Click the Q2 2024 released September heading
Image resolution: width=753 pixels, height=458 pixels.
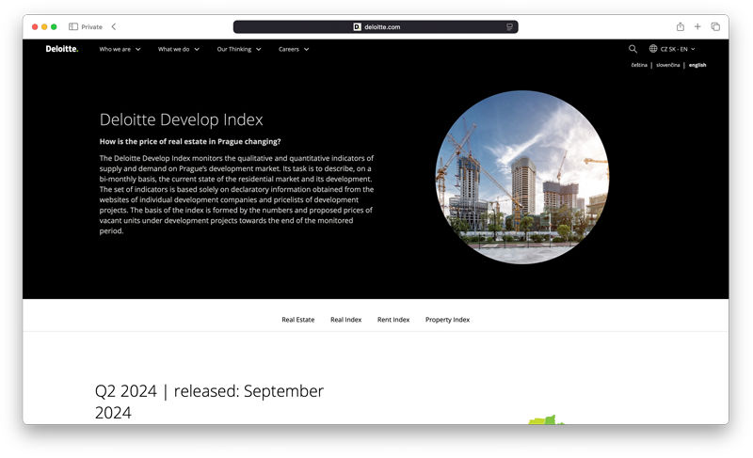click(209, 402)
